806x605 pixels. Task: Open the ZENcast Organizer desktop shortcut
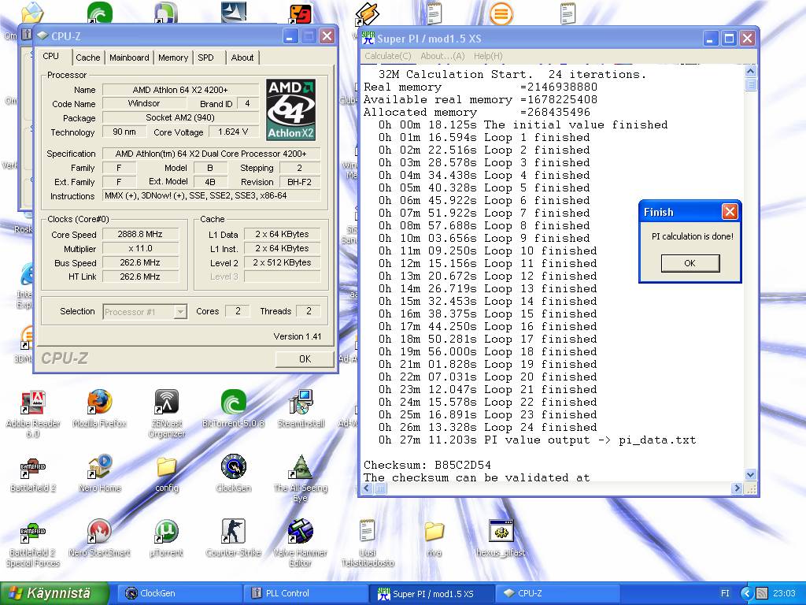coord(166,403)
